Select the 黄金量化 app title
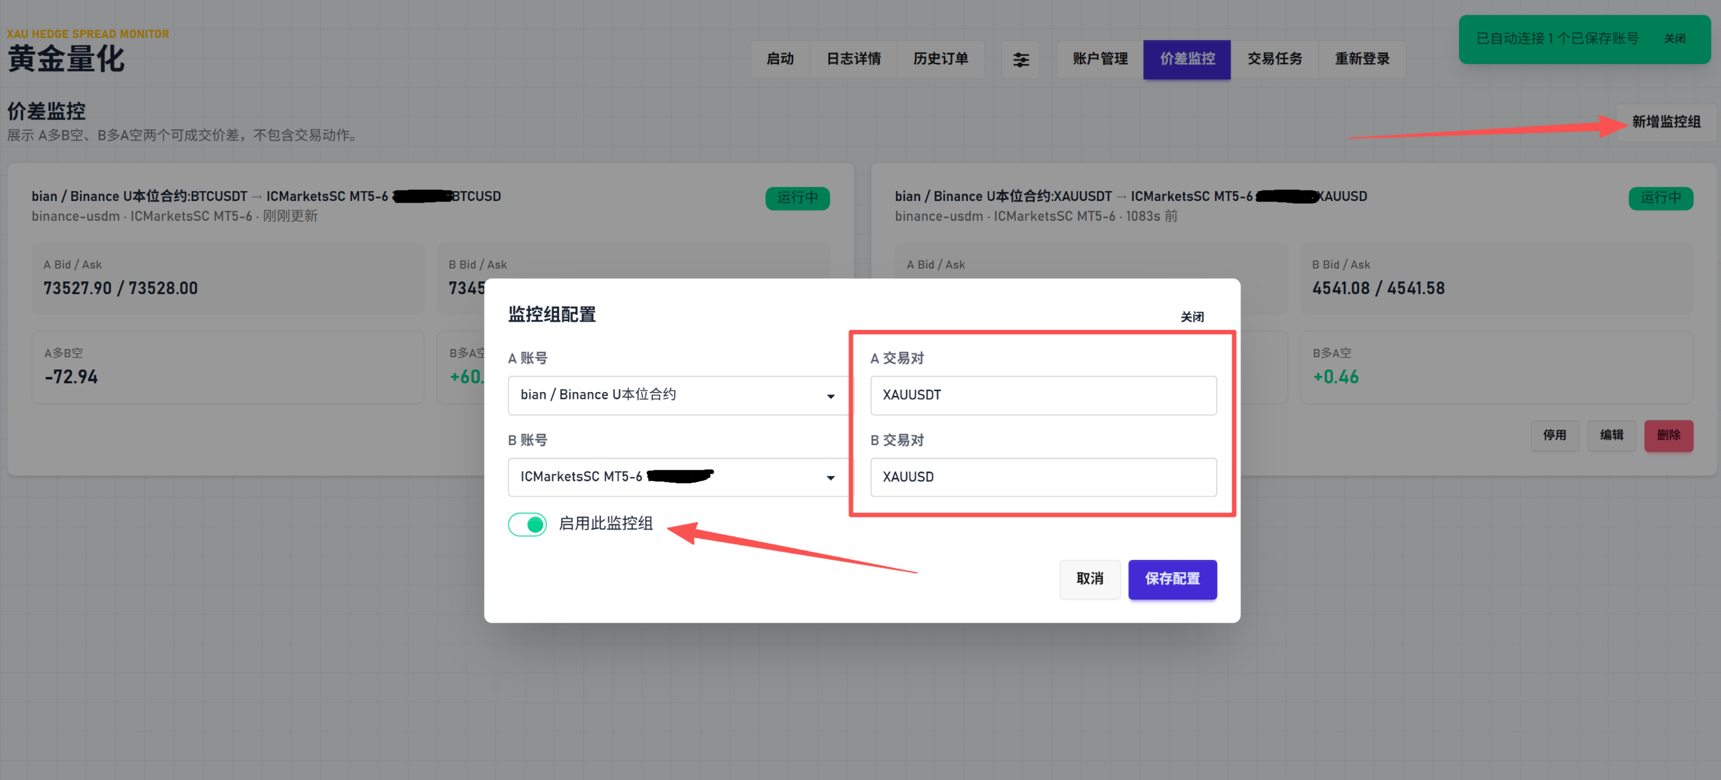Image resolution: width=1721 pixels, height=780 pixels. (66, 59)
